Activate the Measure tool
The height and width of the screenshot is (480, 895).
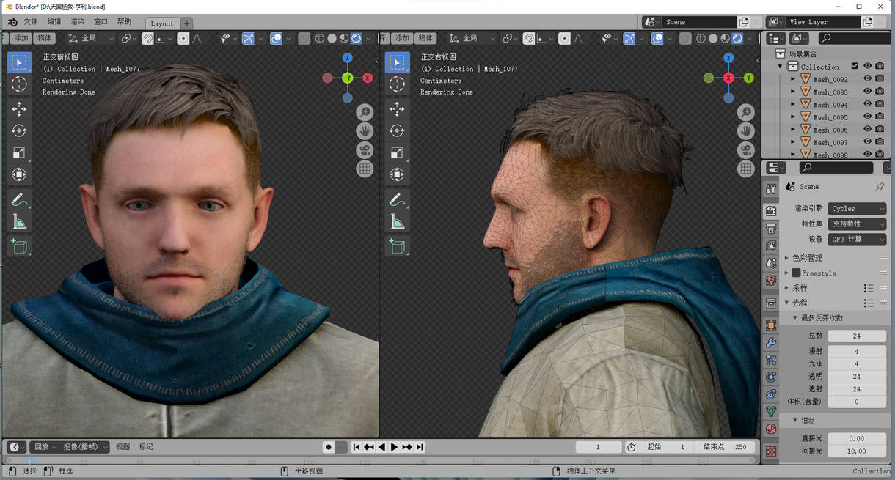pyautogui.click(x=19, y=220)
